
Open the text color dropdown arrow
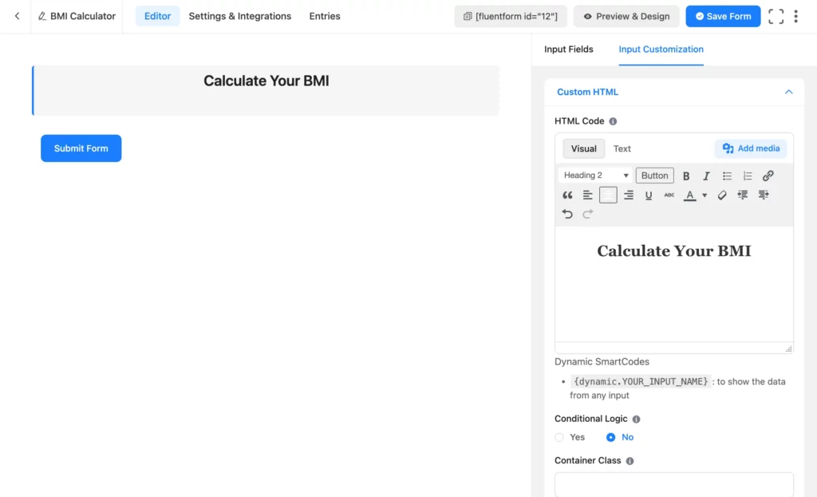pyautogui.click(x=705, y=195)
